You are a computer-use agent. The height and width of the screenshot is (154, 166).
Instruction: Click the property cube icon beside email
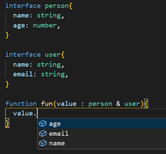[43, 133]
